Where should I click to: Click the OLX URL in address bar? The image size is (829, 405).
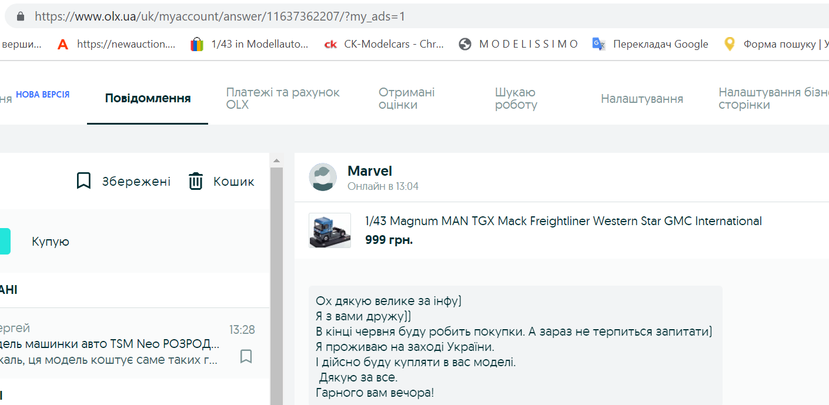pos(220,16)
